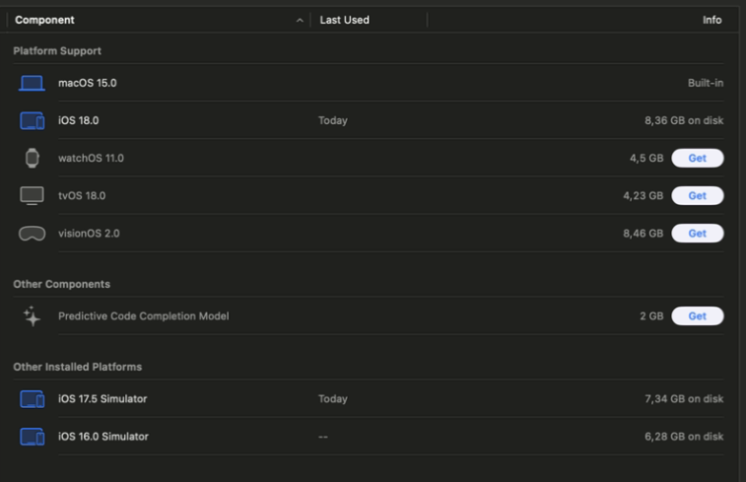746x482 pixels.
Task: Click the watchOS 11.0 watch icon
Action: tap(32, 158)
